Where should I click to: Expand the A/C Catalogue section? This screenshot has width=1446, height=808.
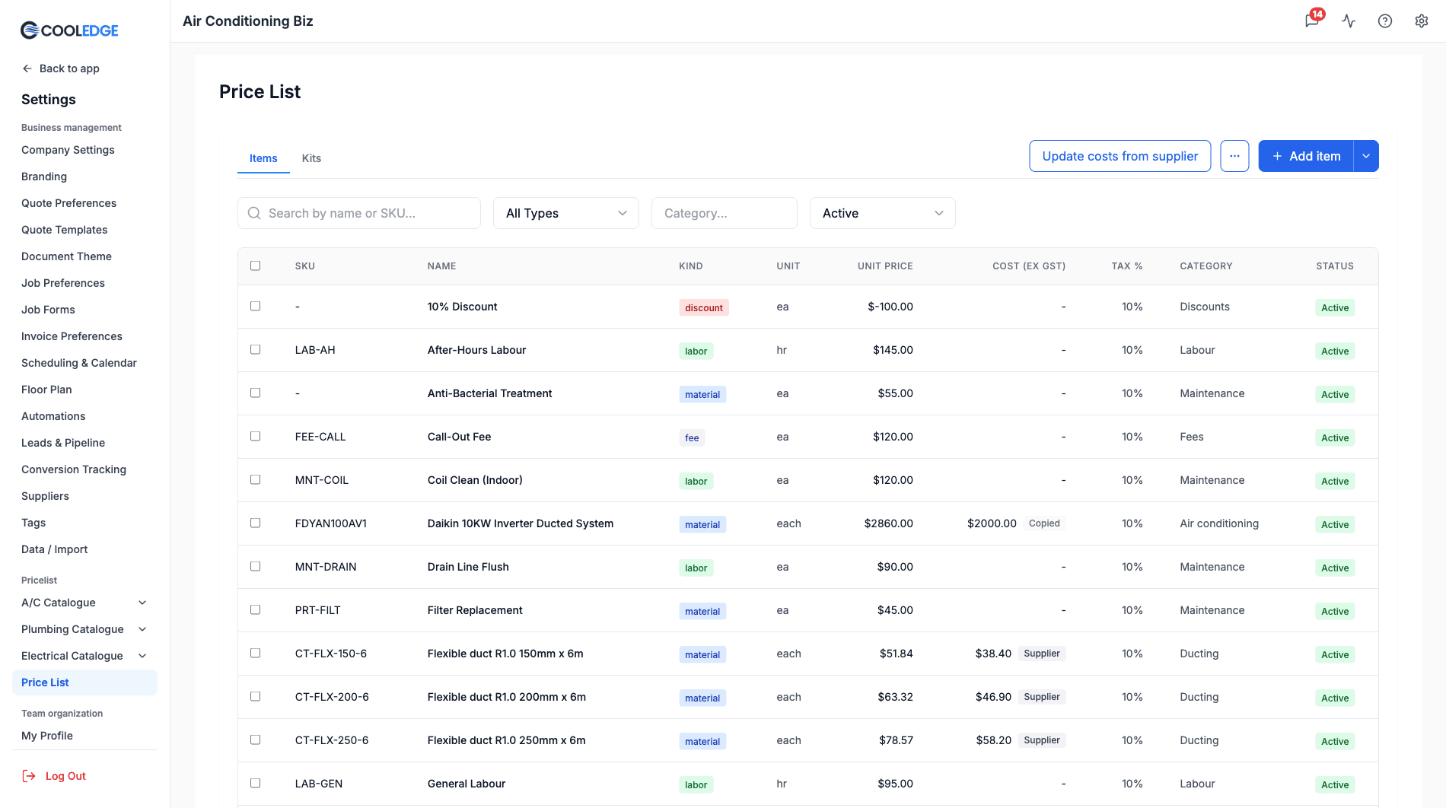click(142, 603)
